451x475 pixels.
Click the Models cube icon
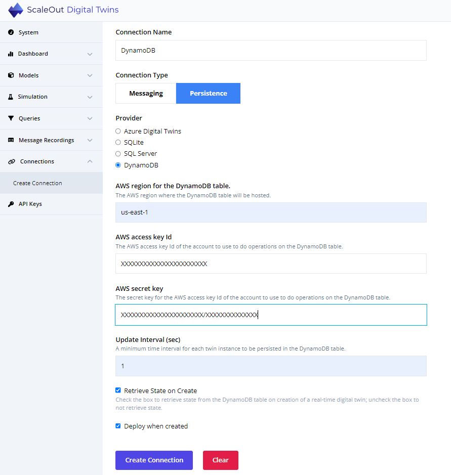(11, 75)
